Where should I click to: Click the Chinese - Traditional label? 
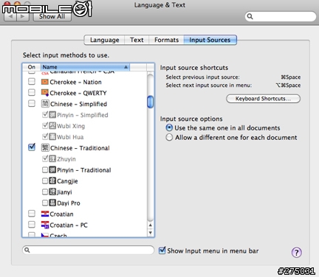click(x=80, y=148)
